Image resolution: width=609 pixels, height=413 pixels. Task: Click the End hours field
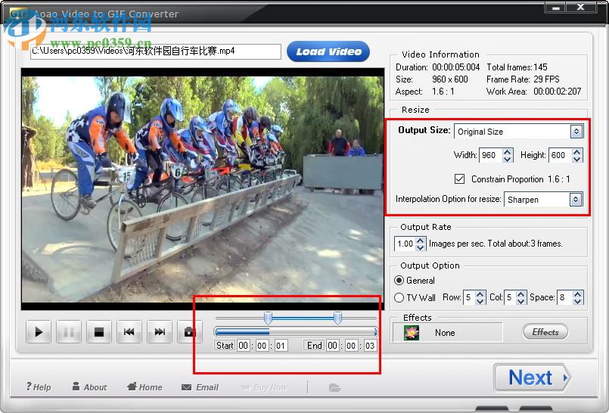click(333, 346)
